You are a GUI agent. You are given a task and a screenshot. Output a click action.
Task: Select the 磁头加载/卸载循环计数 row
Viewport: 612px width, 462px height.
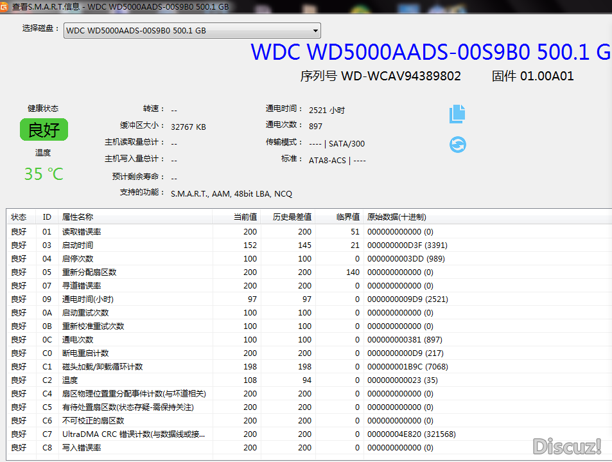pyautogui.click(x=309, y=366)
